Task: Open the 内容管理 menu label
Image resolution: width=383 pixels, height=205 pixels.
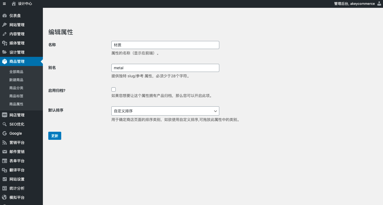Action: (x=17, y=34)
